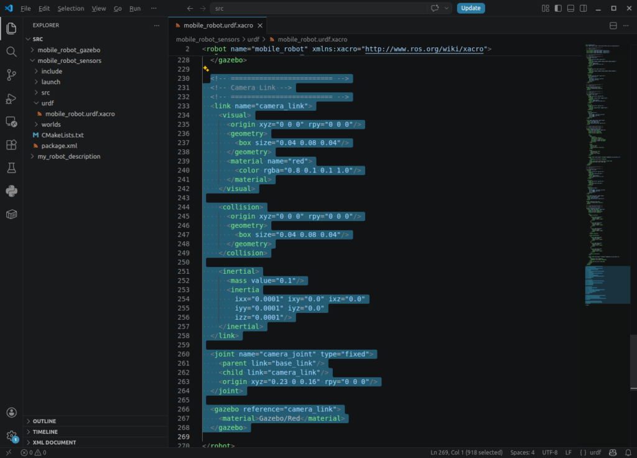Image resolution: width=637 pixels, height=458 pixels.
Task: Show more menu items ellipsis
Action: [154, 8]
